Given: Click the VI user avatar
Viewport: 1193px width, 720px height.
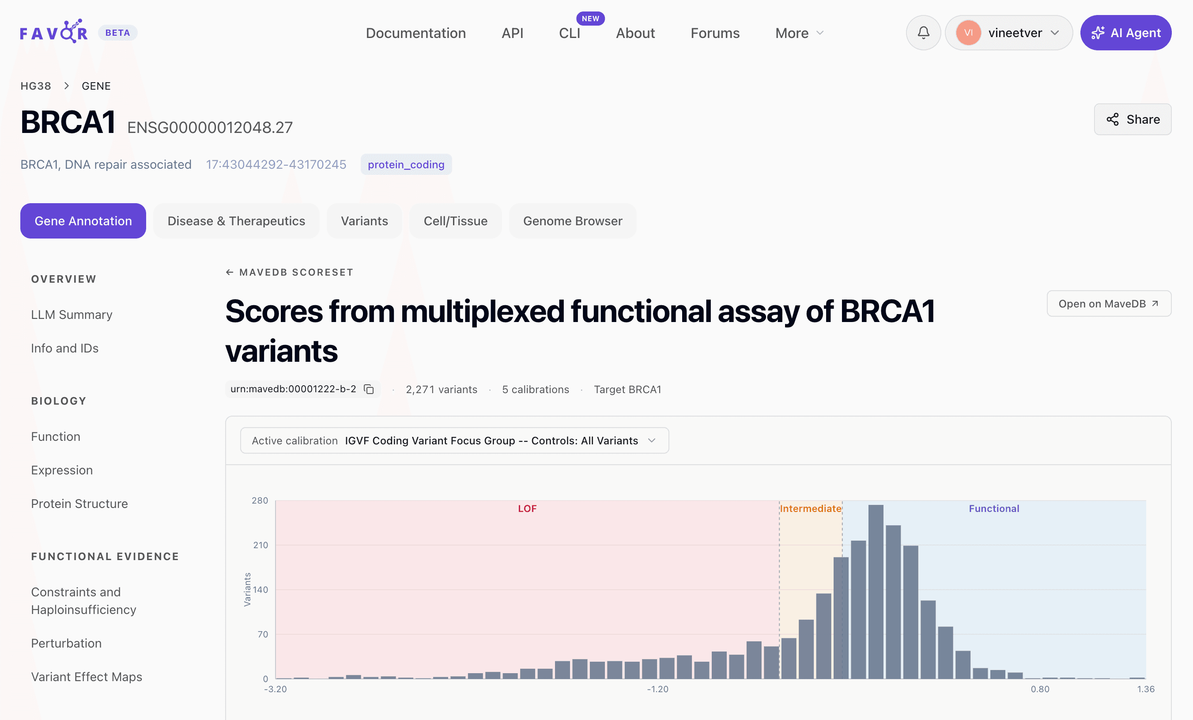Looking at the screenshot, I should [968, 32].
